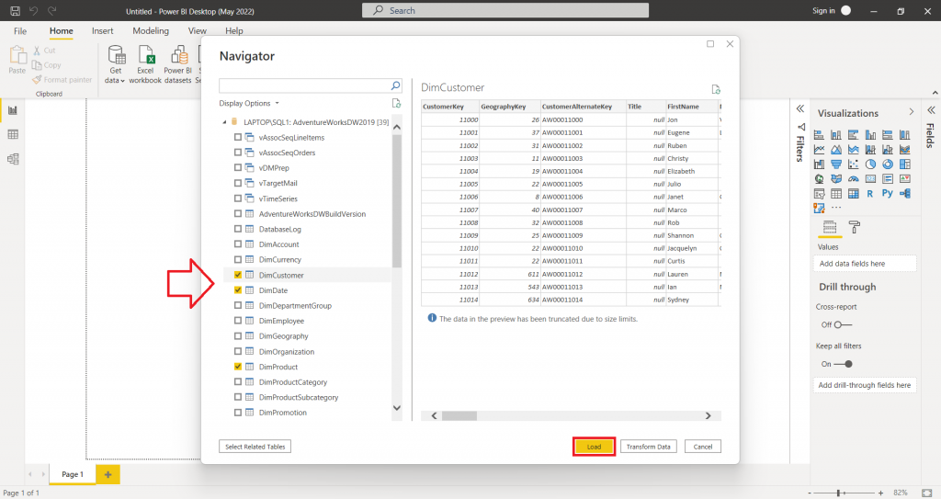Click Cancel in the Navigator dialog
The width and height of the screenshot is (941, 499).
click(703, 447)
